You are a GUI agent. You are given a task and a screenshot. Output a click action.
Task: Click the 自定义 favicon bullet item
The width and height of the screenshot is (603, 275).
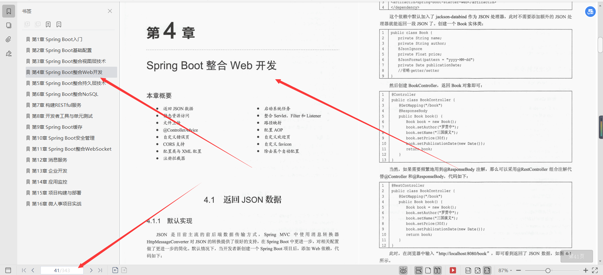[278, 144]
